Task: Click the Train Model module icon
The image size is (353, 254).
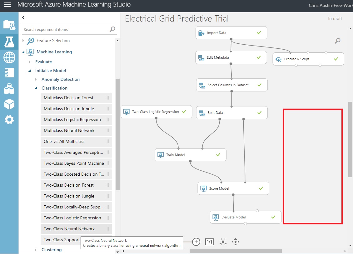Action: 161,155
